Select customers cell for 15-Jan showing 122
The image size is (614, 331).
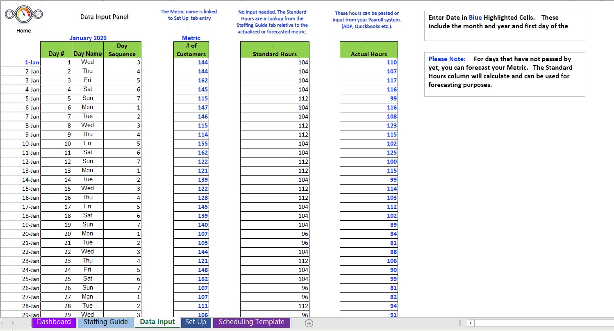(x=191, y=189)
